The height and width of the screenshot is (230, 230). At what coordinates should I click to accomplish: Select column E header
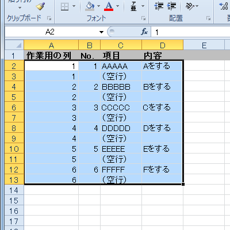click(x=204, y=45)
